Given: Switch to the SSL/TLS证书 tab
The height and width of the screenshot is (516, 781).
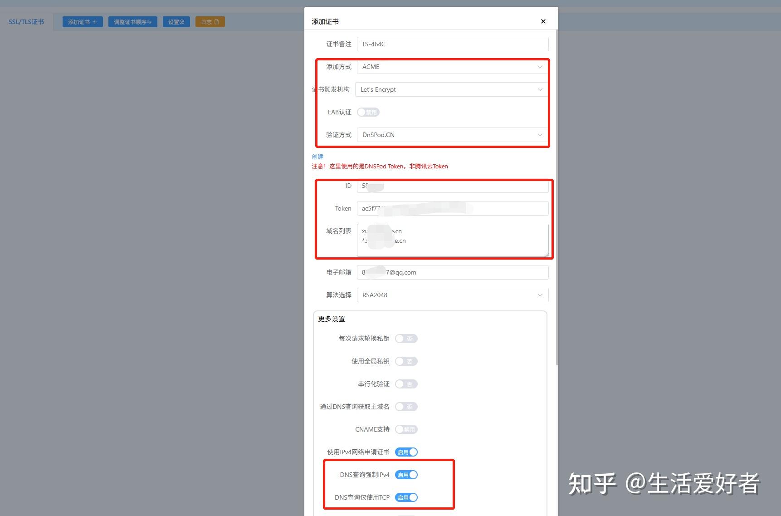Looking at the screenshot, I should coord(26,21).
